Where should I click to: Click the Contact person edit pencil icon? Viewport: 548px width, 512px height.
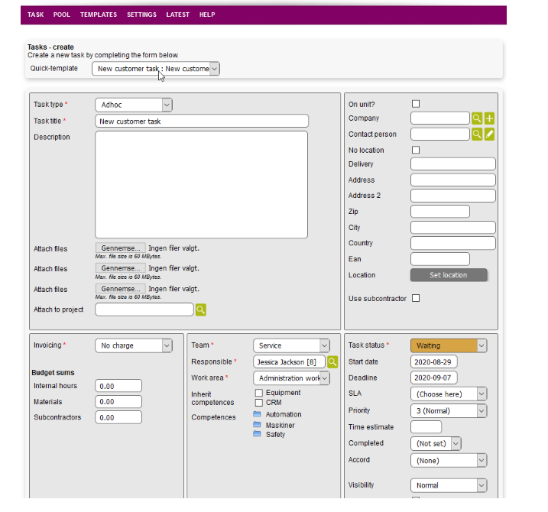[490, 134]
